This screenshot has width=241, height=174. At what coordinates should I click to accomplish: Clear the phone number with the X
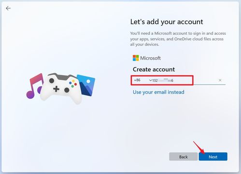coord(220,80)
